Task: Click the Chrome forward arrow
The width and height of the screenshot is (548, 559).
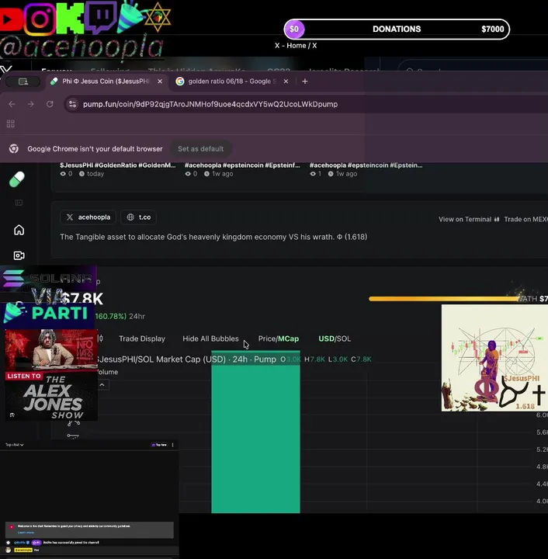Action: click(x=30, y=104)
